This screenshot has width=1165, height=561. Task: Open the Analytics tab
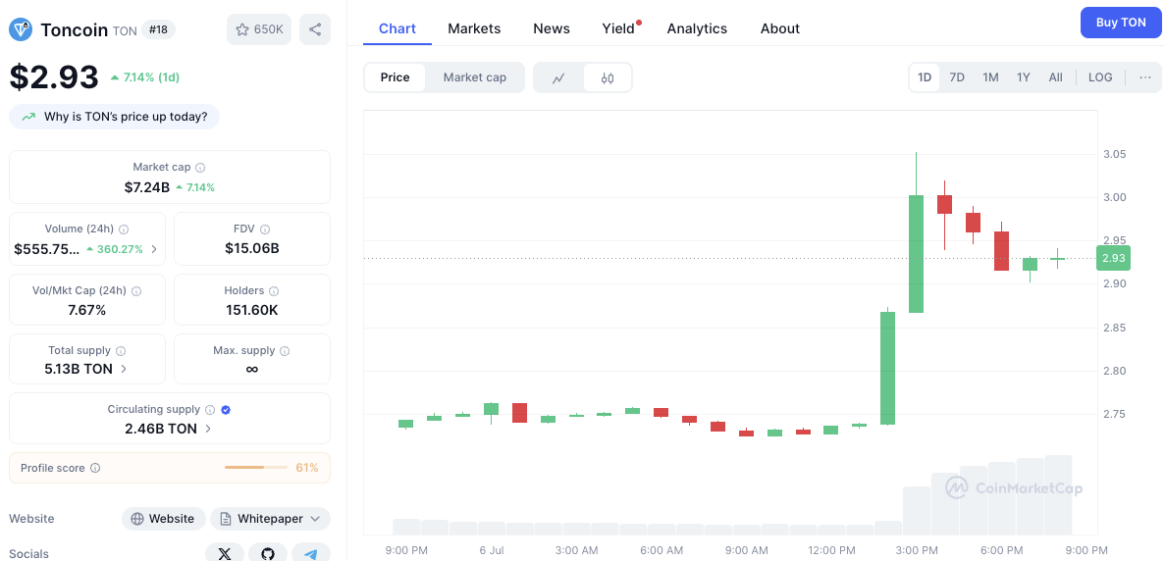tap(697, 29)
